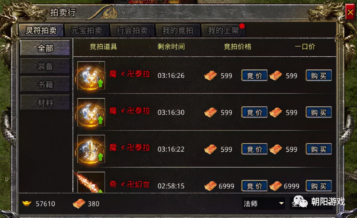
Task: Open the third 魔·卍泰拉 item icon
Action: (91, 149)
